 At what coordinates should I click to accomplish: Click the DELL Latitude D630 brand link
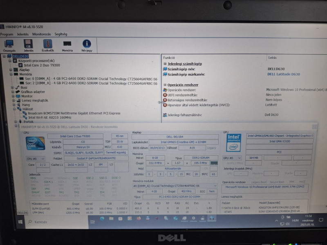(x=284, y=74)
